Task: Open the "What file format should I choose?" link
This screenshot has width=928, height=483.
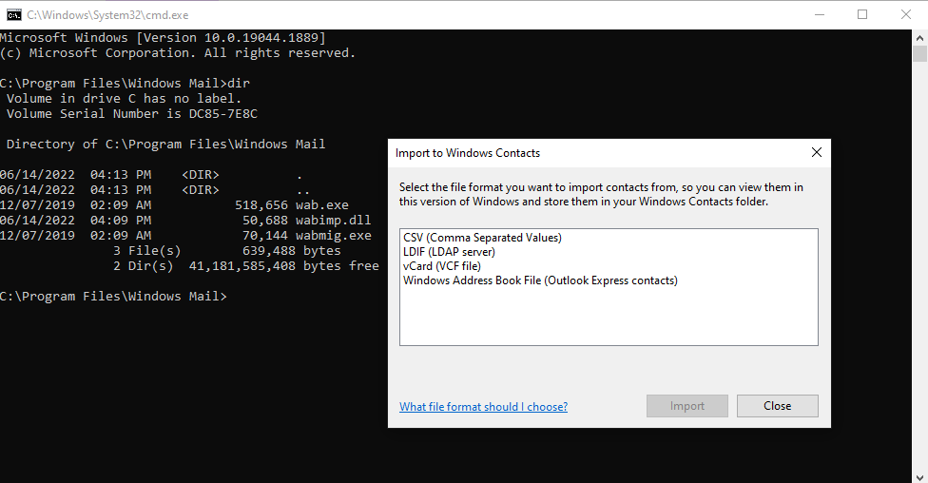Action: tap(483, 407)
